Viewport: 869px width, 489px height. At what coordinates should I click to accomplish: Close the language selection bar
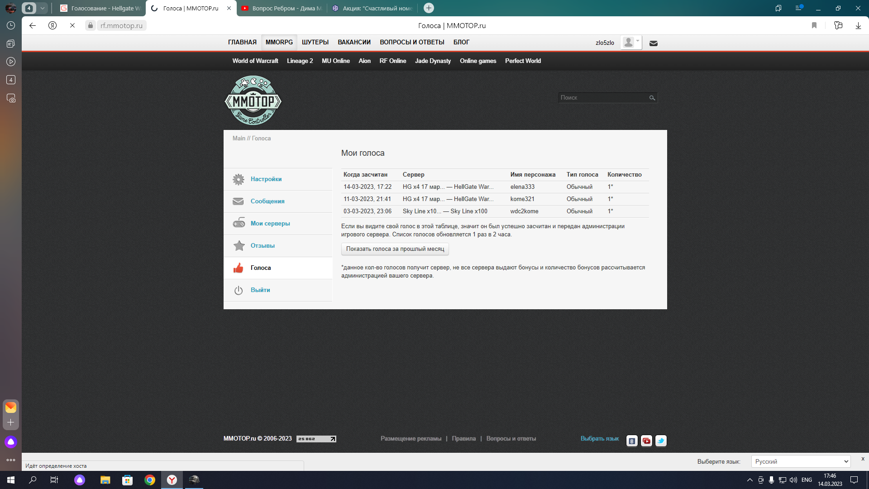(863, 459)
